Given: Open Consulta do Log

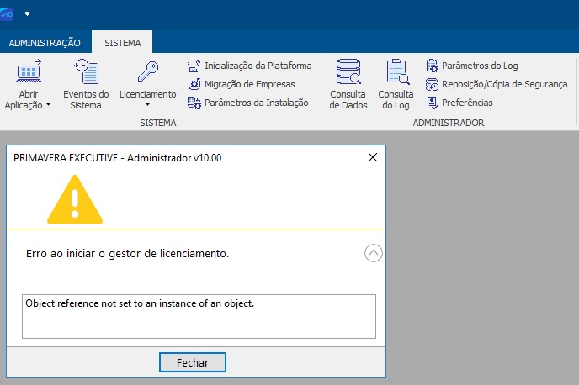Looking at the screenshot, I should [x=396, y=85].
